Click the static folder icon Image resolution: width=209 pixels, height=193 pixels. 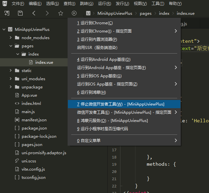click(17, 70)
